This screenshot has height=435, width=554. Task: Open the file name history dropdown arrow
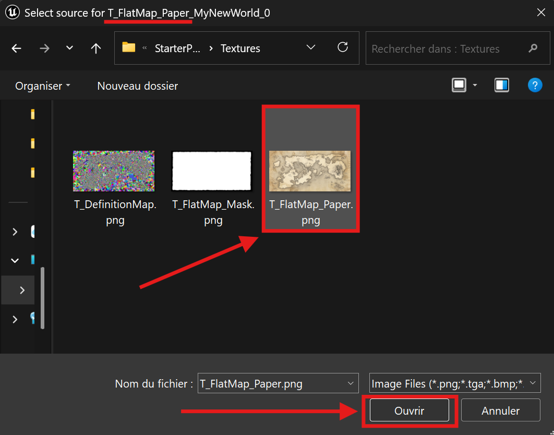[351, 383]
